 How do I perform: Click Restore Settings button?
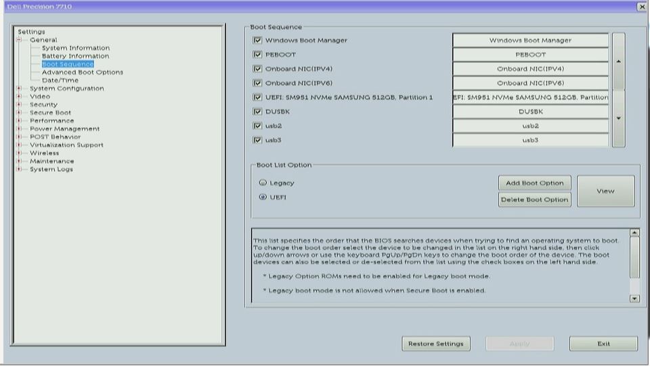pos(436,344)
